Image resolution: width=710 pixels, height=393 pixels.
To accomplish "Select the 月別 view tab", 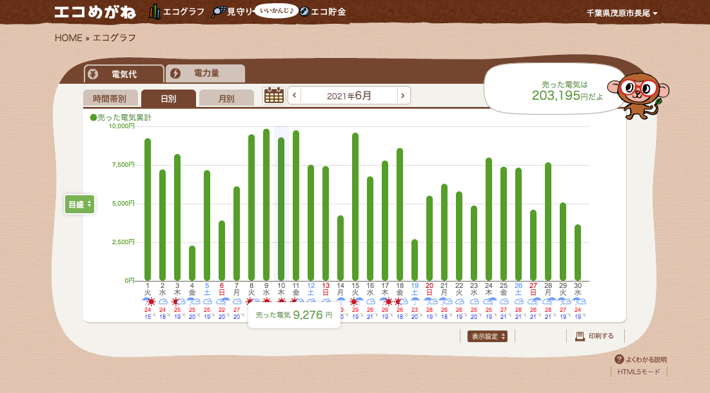I will click(x=226, y=98).
